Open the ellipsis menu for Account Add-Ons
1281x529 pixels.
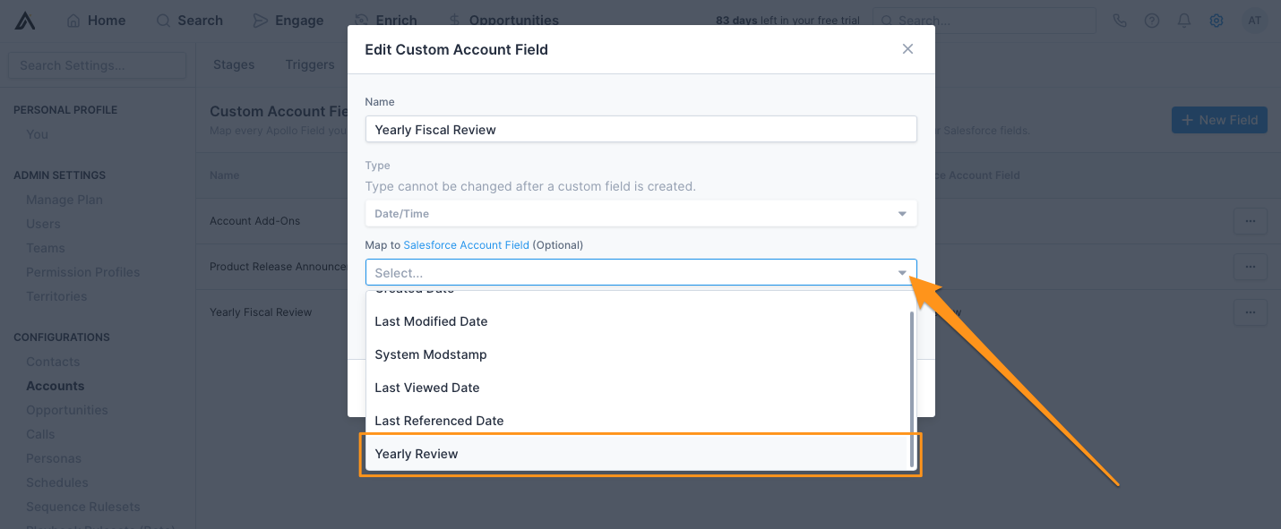click(1250, 221)
